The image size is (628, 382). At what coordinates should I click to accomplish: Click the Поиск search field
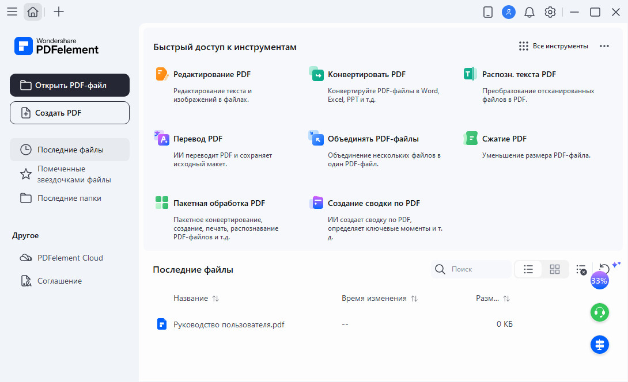(x=478, y=269)
